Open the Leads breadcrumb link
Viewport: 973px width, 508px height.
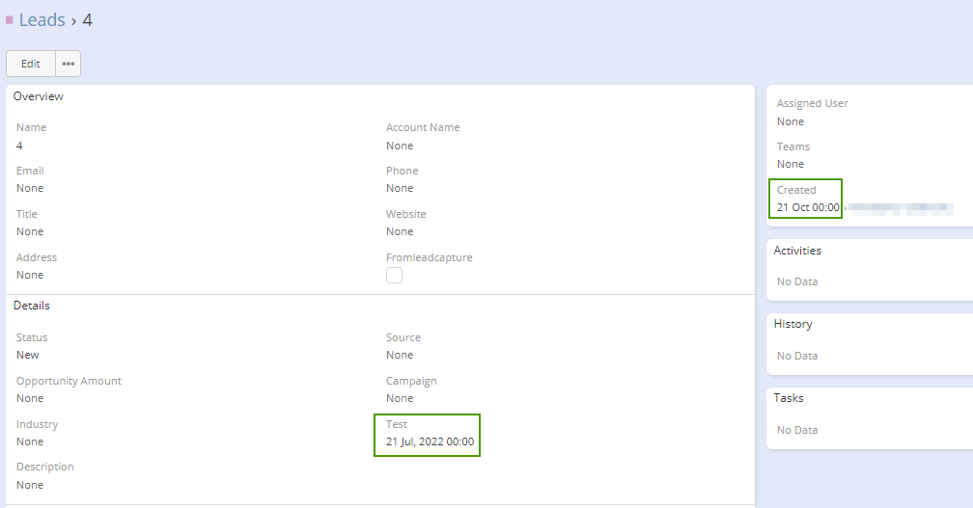42,20
